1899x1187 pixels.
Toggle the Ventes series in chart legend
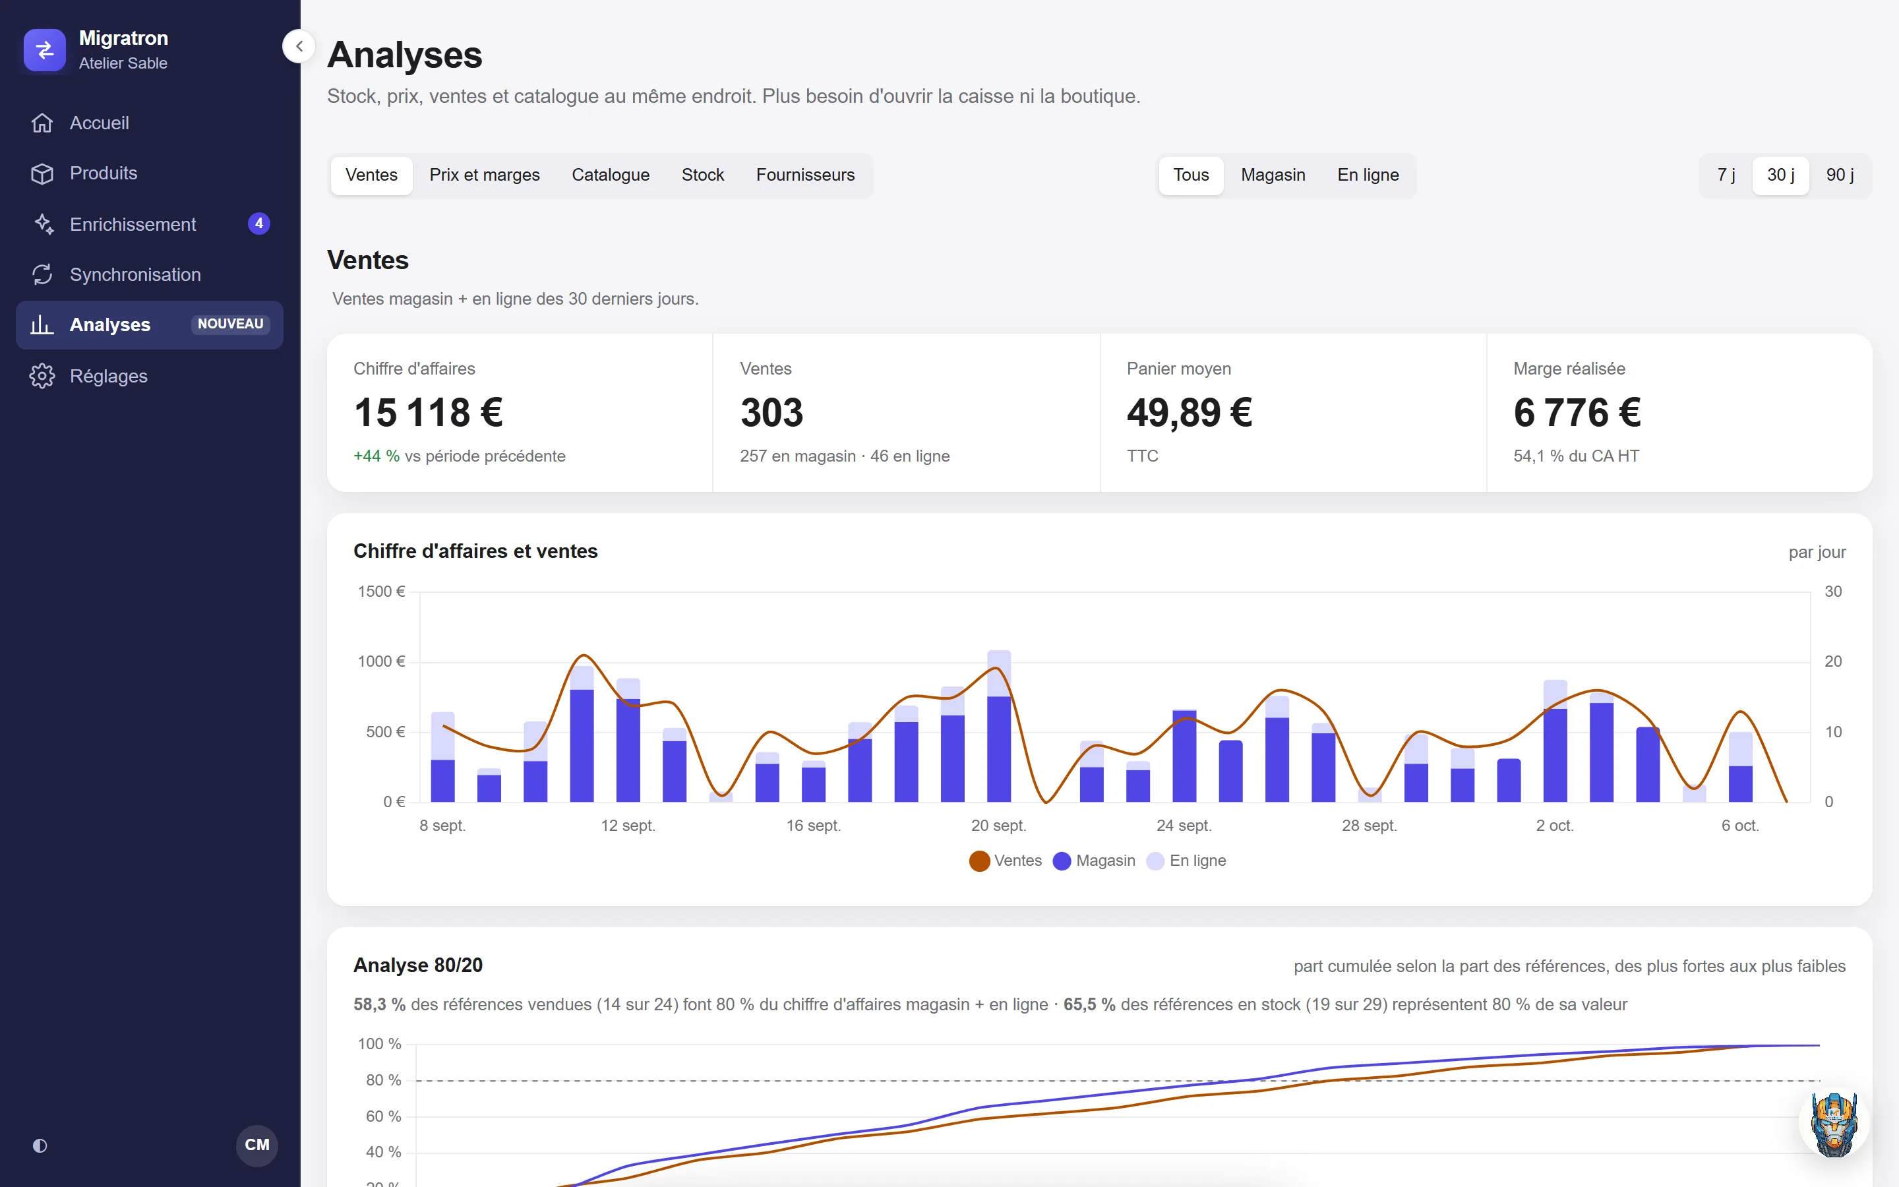pyautogui.click(x=1005, y=861)
